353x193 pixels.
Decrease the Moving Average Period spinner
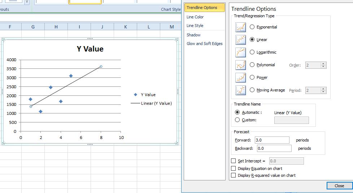click(323, 92)
